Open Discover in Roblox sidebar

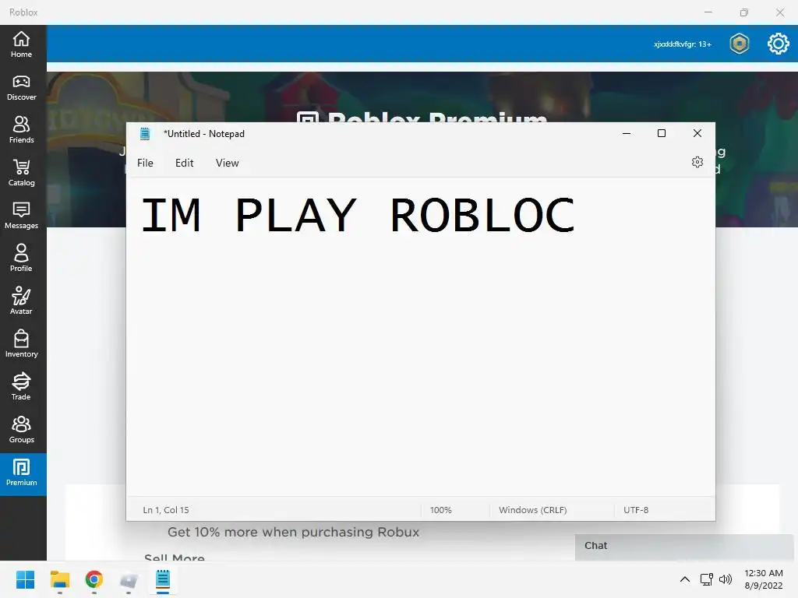[x=21, y=87]
